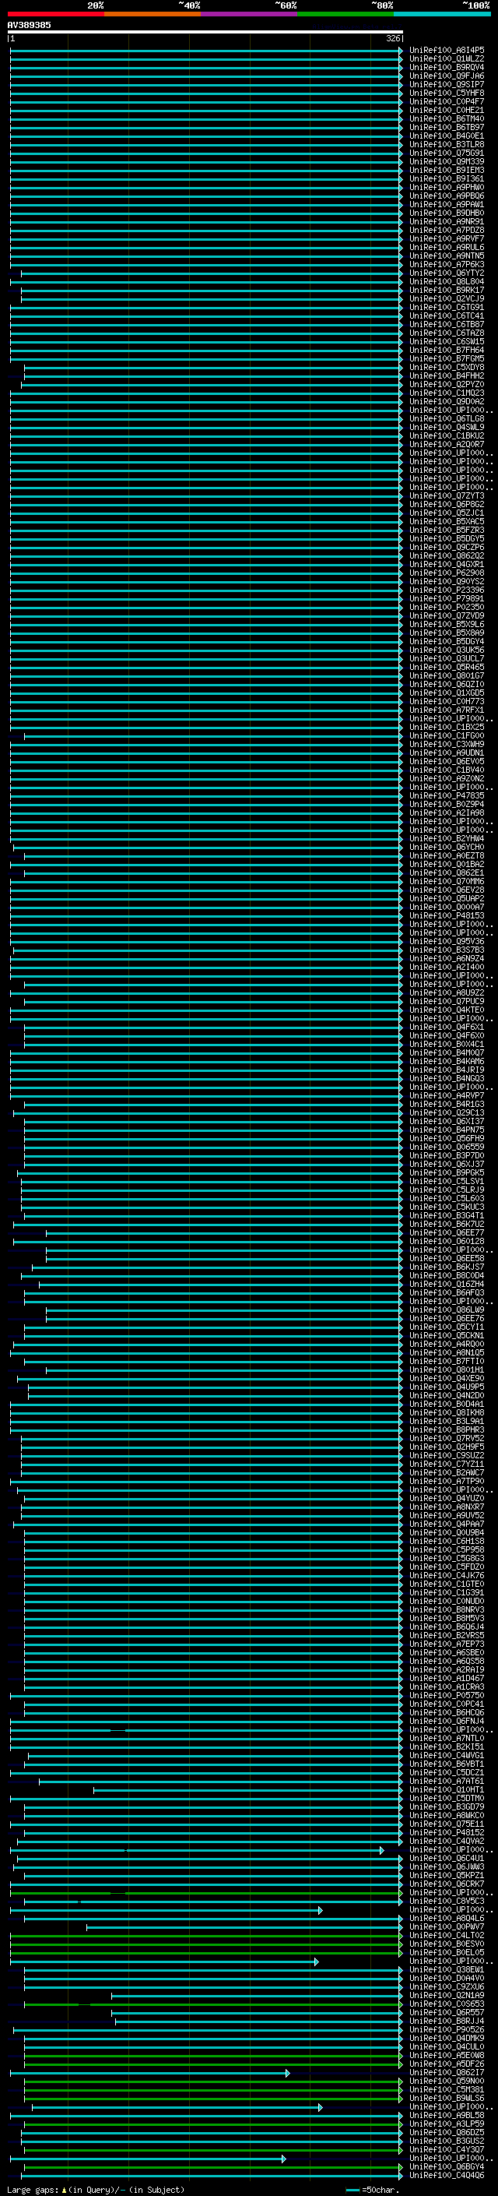
Task: Select hit label UniRef100_A7PDZ8
Action: coord(447,230)
